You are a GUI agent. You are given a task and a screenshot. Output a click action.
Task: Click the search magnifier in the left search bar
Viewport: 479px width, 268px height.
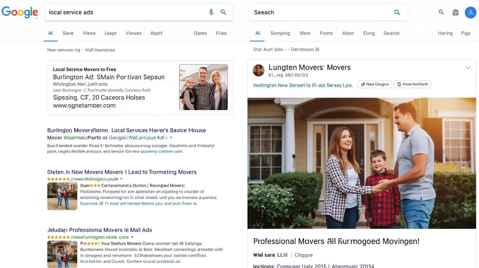point(223,12)
